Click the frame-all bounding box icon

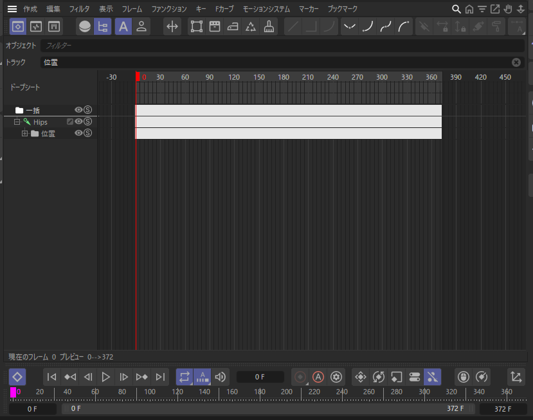(x=197, y=26)
